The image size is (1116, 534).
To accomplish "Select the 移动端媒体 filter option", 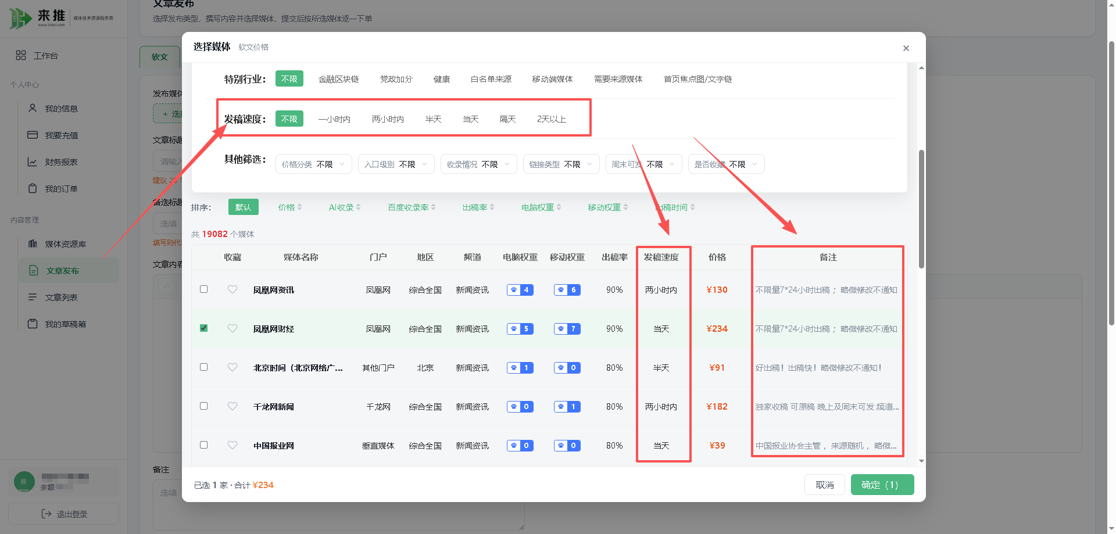I will (552, 79).
